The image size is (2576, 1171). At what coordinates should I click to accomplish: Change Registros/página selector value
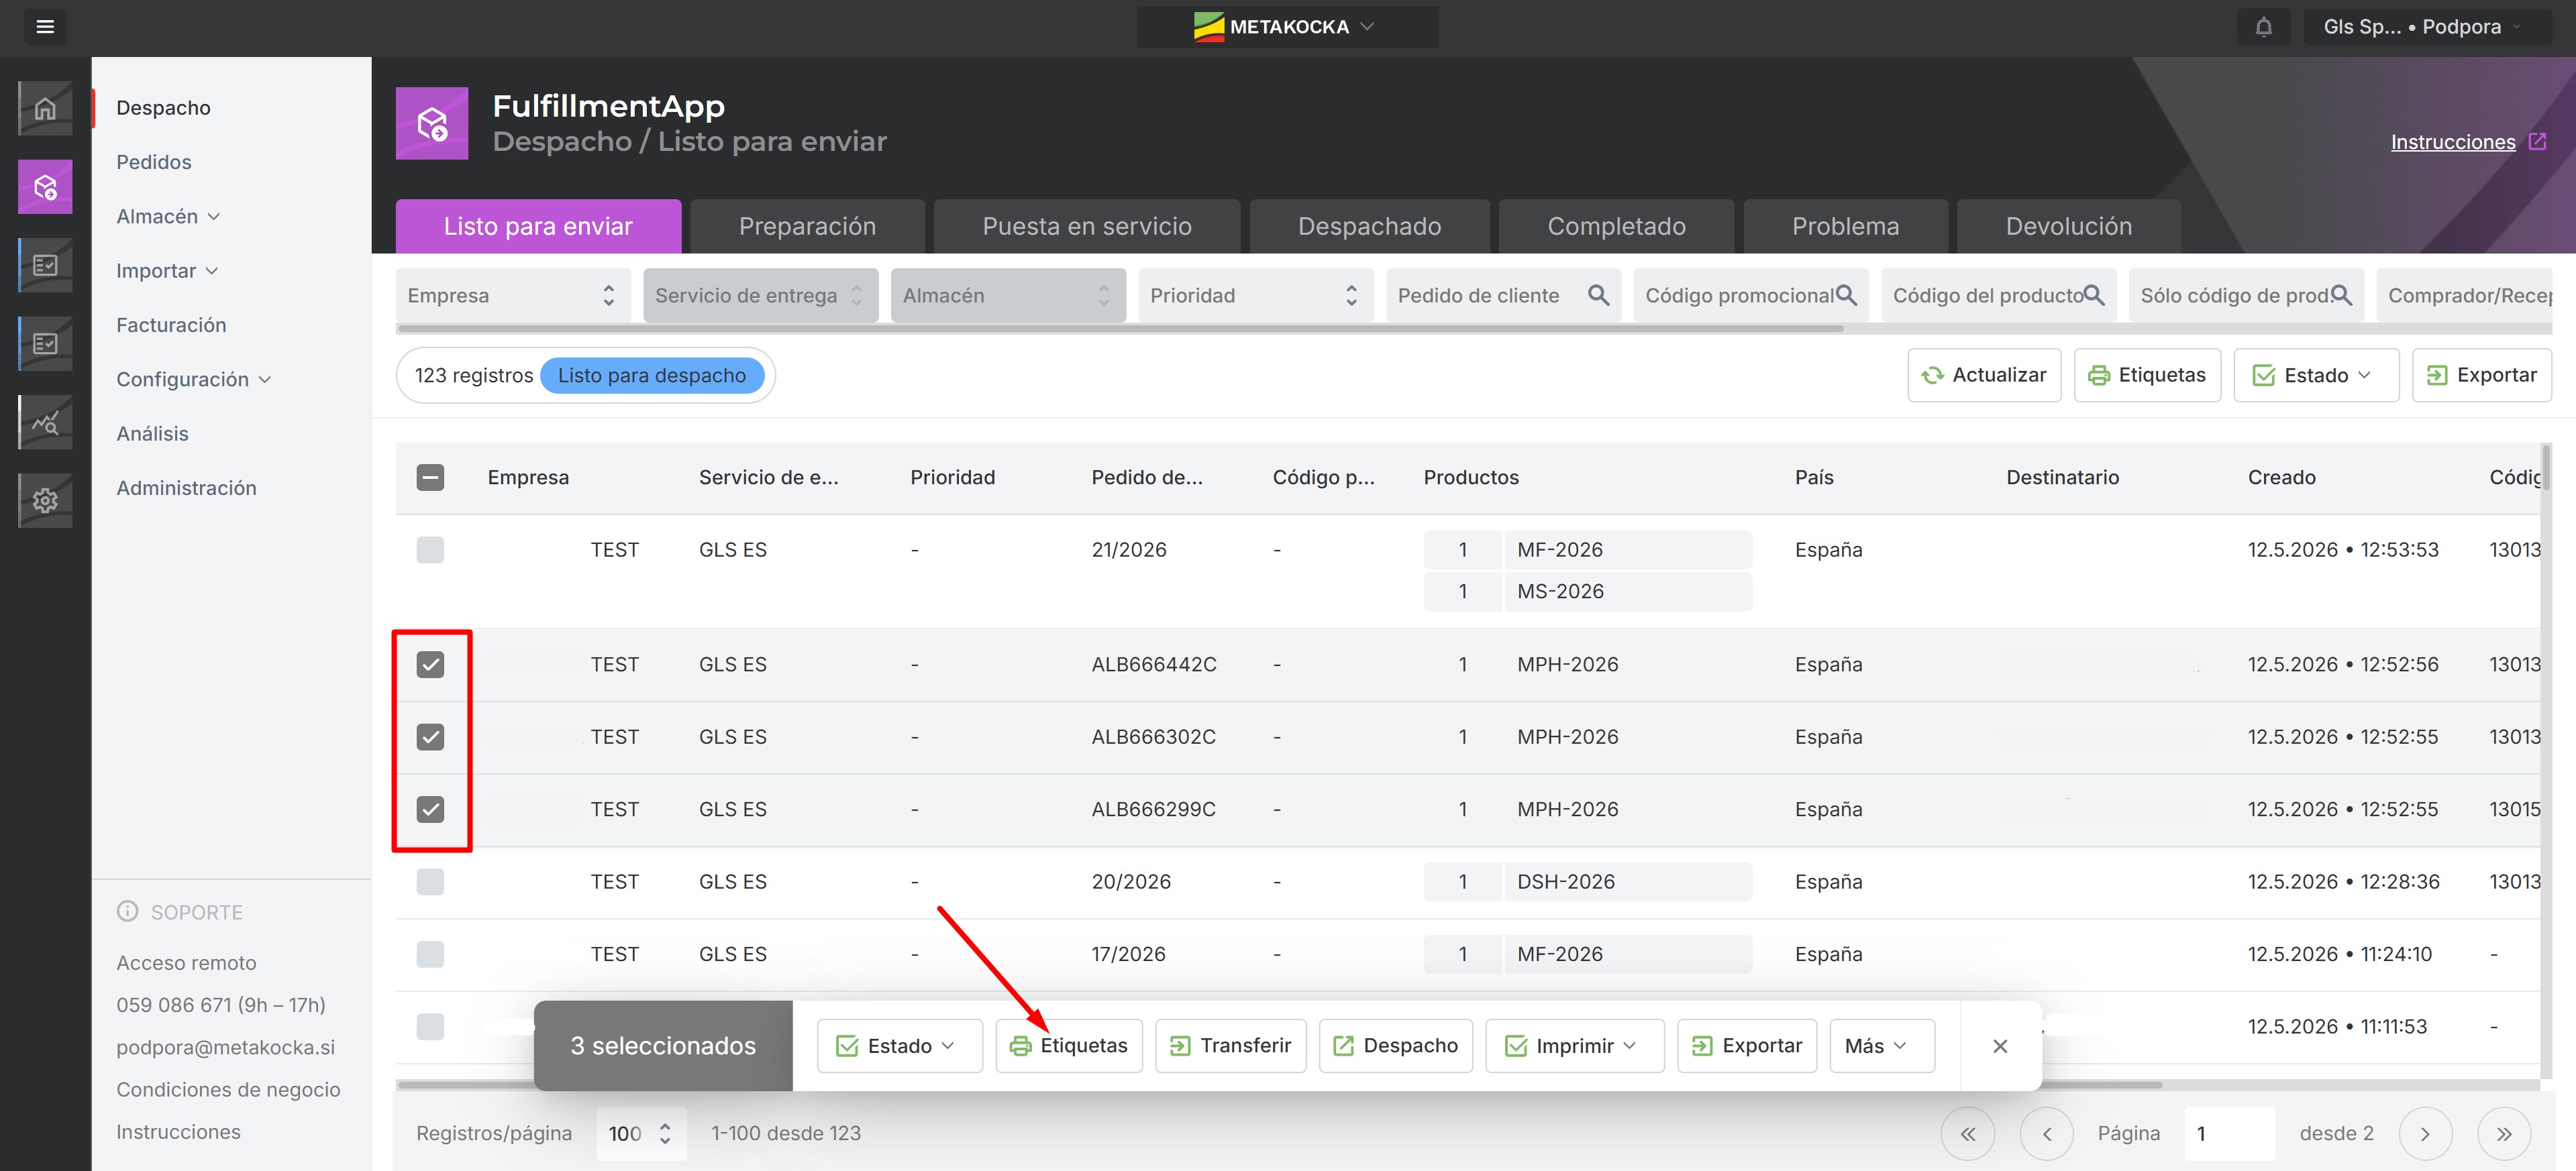pyautogui.click(x=641, y=1134)
